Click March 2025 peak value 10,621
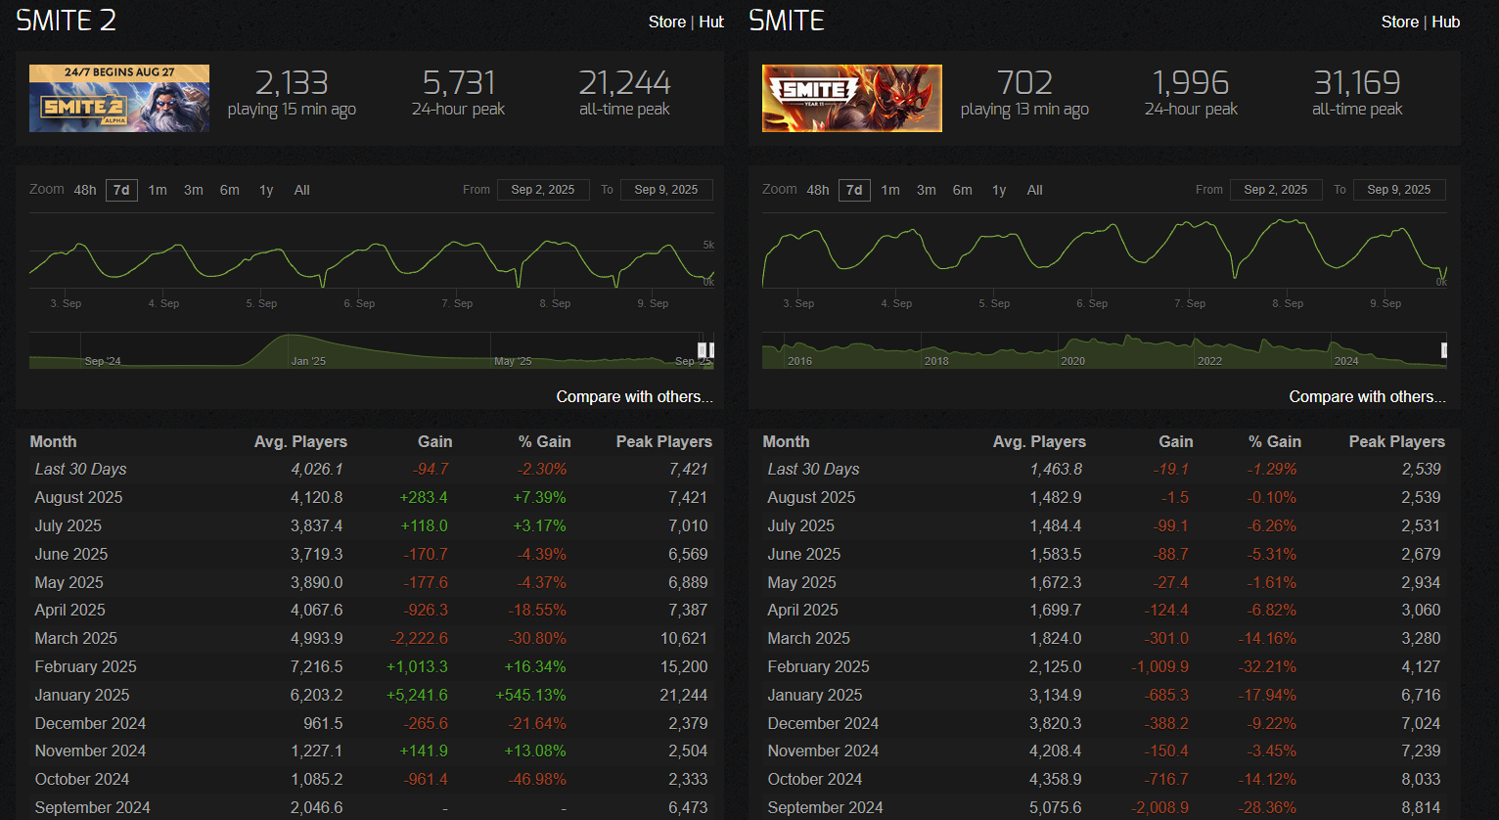Screen dimensions: 1499x820 pos(683,638)
